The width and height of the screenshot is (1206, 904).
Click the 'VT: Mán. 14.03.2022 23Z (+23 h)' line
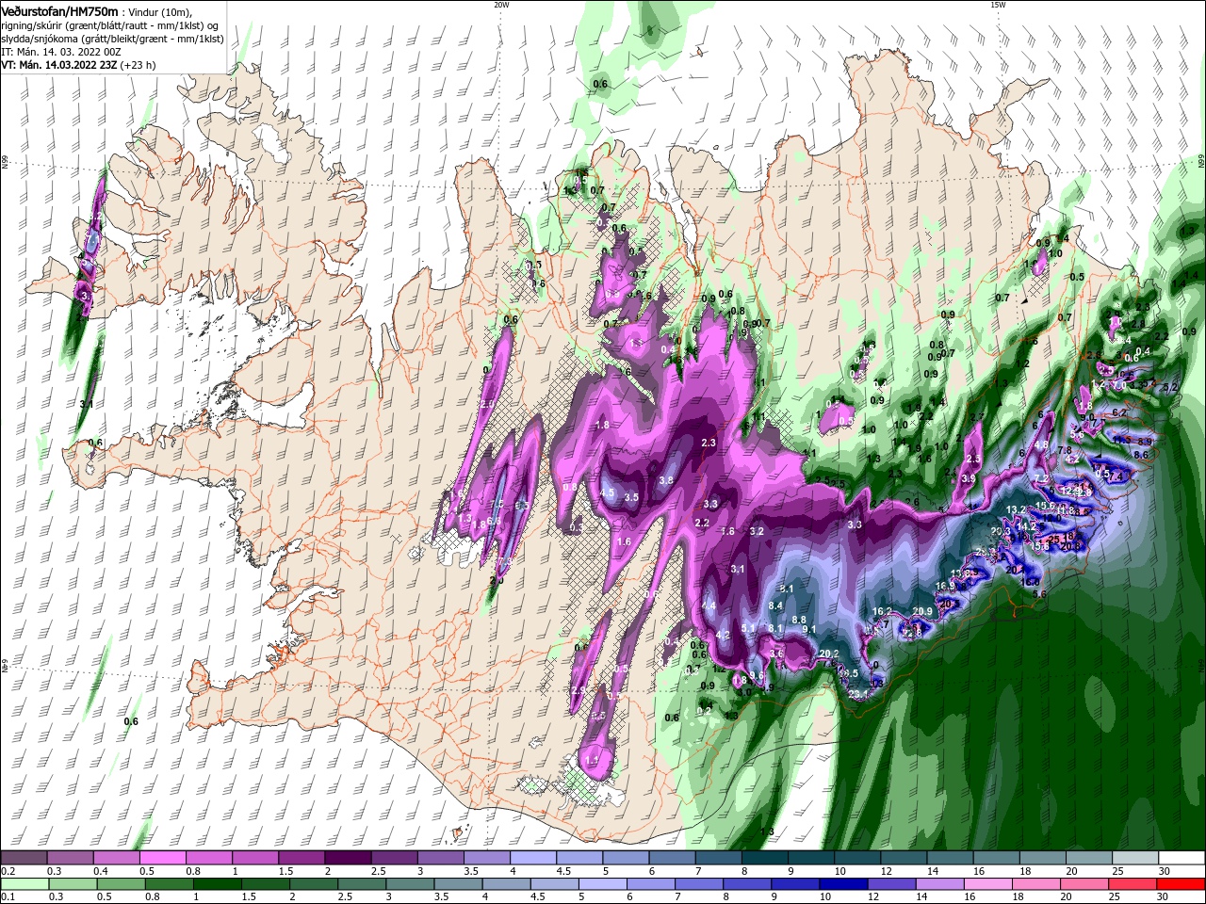[78, 65]
